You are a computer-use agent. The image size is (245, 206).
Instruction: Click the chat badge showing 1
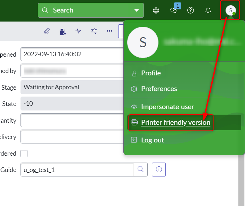[178, 6]
